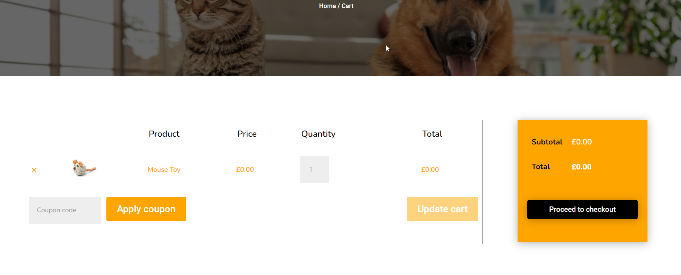The height and width of the screenshot is (275, 681).
Task: Click the Total label in orange panel
Action: click(x=540, y=166)
